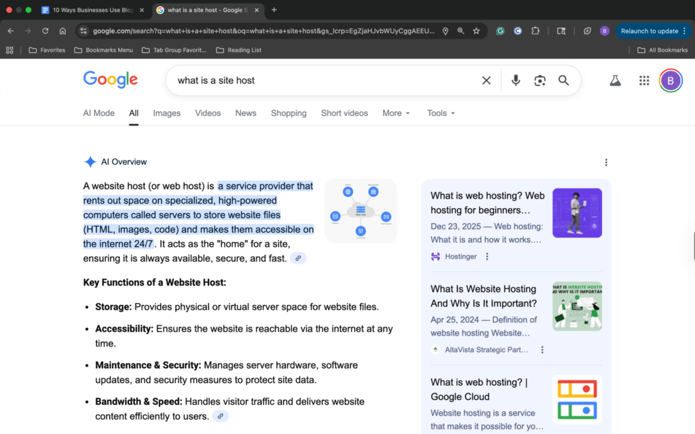This screenshot has width=695, height=434.
Task: Expand the More search categories dropdown
Action: pyautogui.click(x=396, y=113)
